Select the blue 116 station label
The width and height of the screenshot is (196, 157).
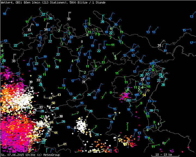click(x=132, y=50)
